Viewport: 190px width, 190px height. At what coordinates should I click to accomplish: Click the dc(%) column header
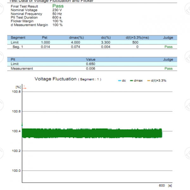click(106, 38)
